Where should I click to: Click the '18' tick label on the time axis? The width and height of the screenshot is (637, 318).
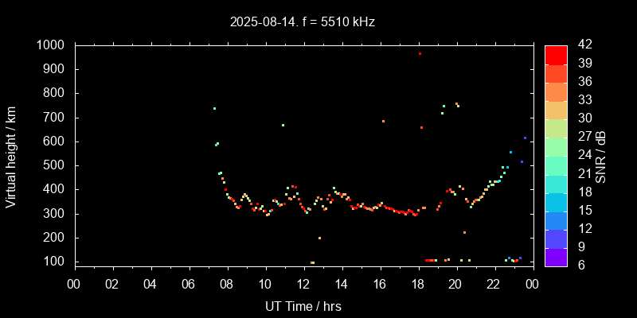pyautogui.click(x=417, y=284)
